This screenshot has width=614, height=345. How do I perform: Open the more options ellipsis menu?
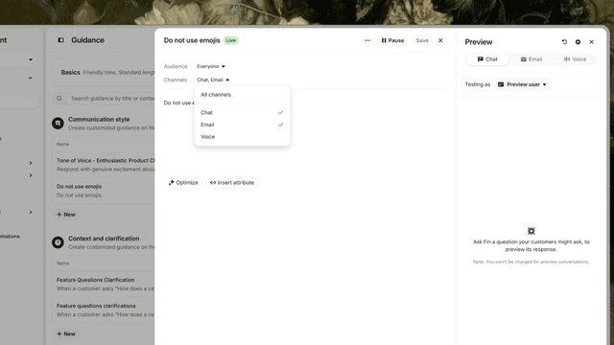[x=366, y=40]
